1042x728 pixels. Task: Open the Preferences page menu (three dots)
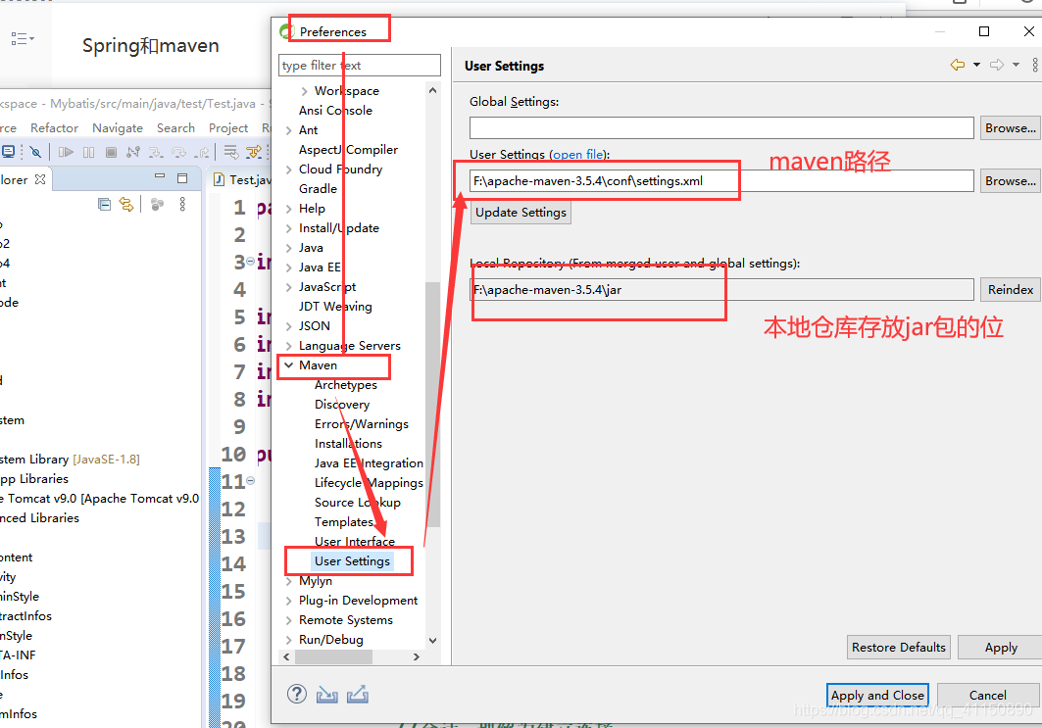coord(1035,65)
